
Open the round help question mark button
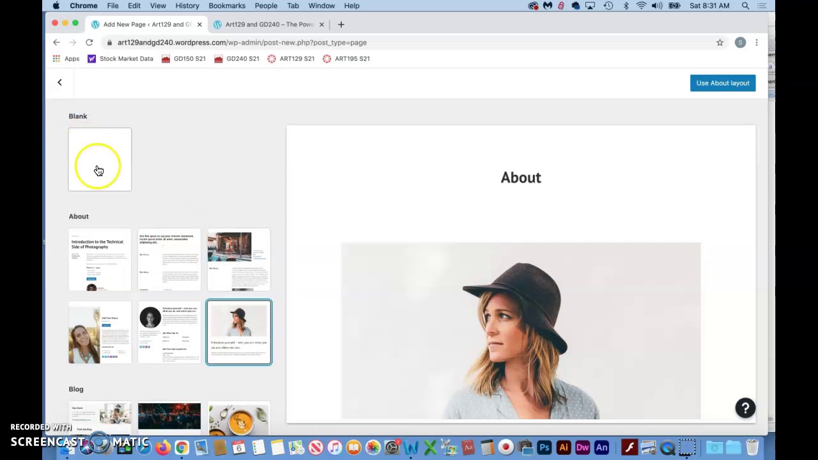pos(745,408)
